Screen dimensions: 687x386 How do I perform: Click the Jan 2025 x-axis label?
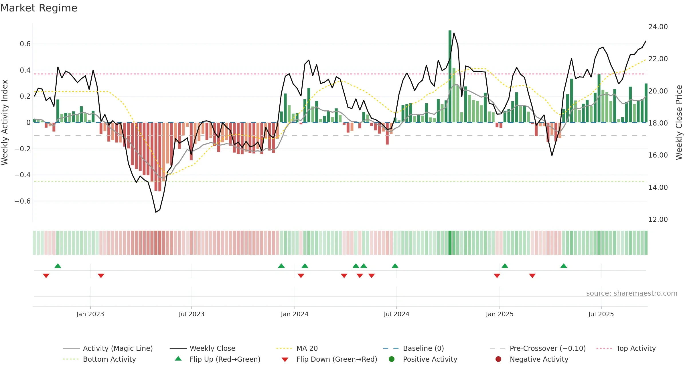[x=500, y=314]
